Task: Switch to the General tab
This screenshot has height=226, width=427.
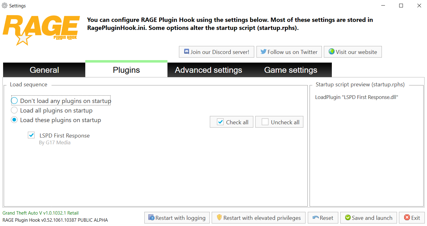Action: [x=44, y=70]
